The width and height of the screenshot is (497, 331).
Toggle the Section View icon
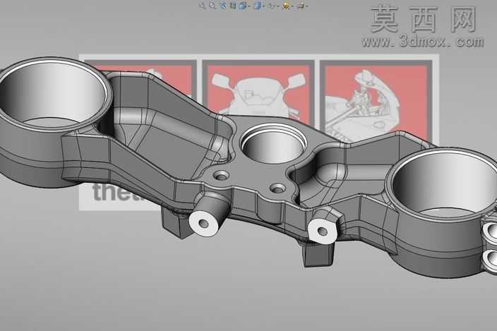(233, 6)
